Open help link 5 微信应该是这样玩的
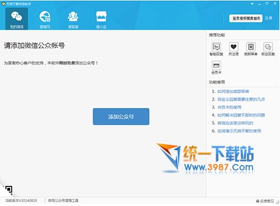The height and width of the screenshot is (206, 280). 235,123
